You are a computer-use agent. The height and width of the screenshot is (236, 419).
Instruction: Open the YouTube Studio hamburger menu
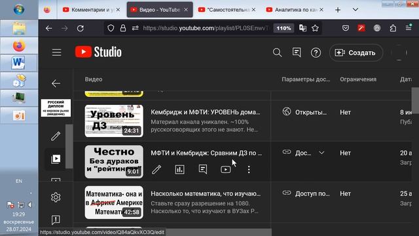(57, 52)
